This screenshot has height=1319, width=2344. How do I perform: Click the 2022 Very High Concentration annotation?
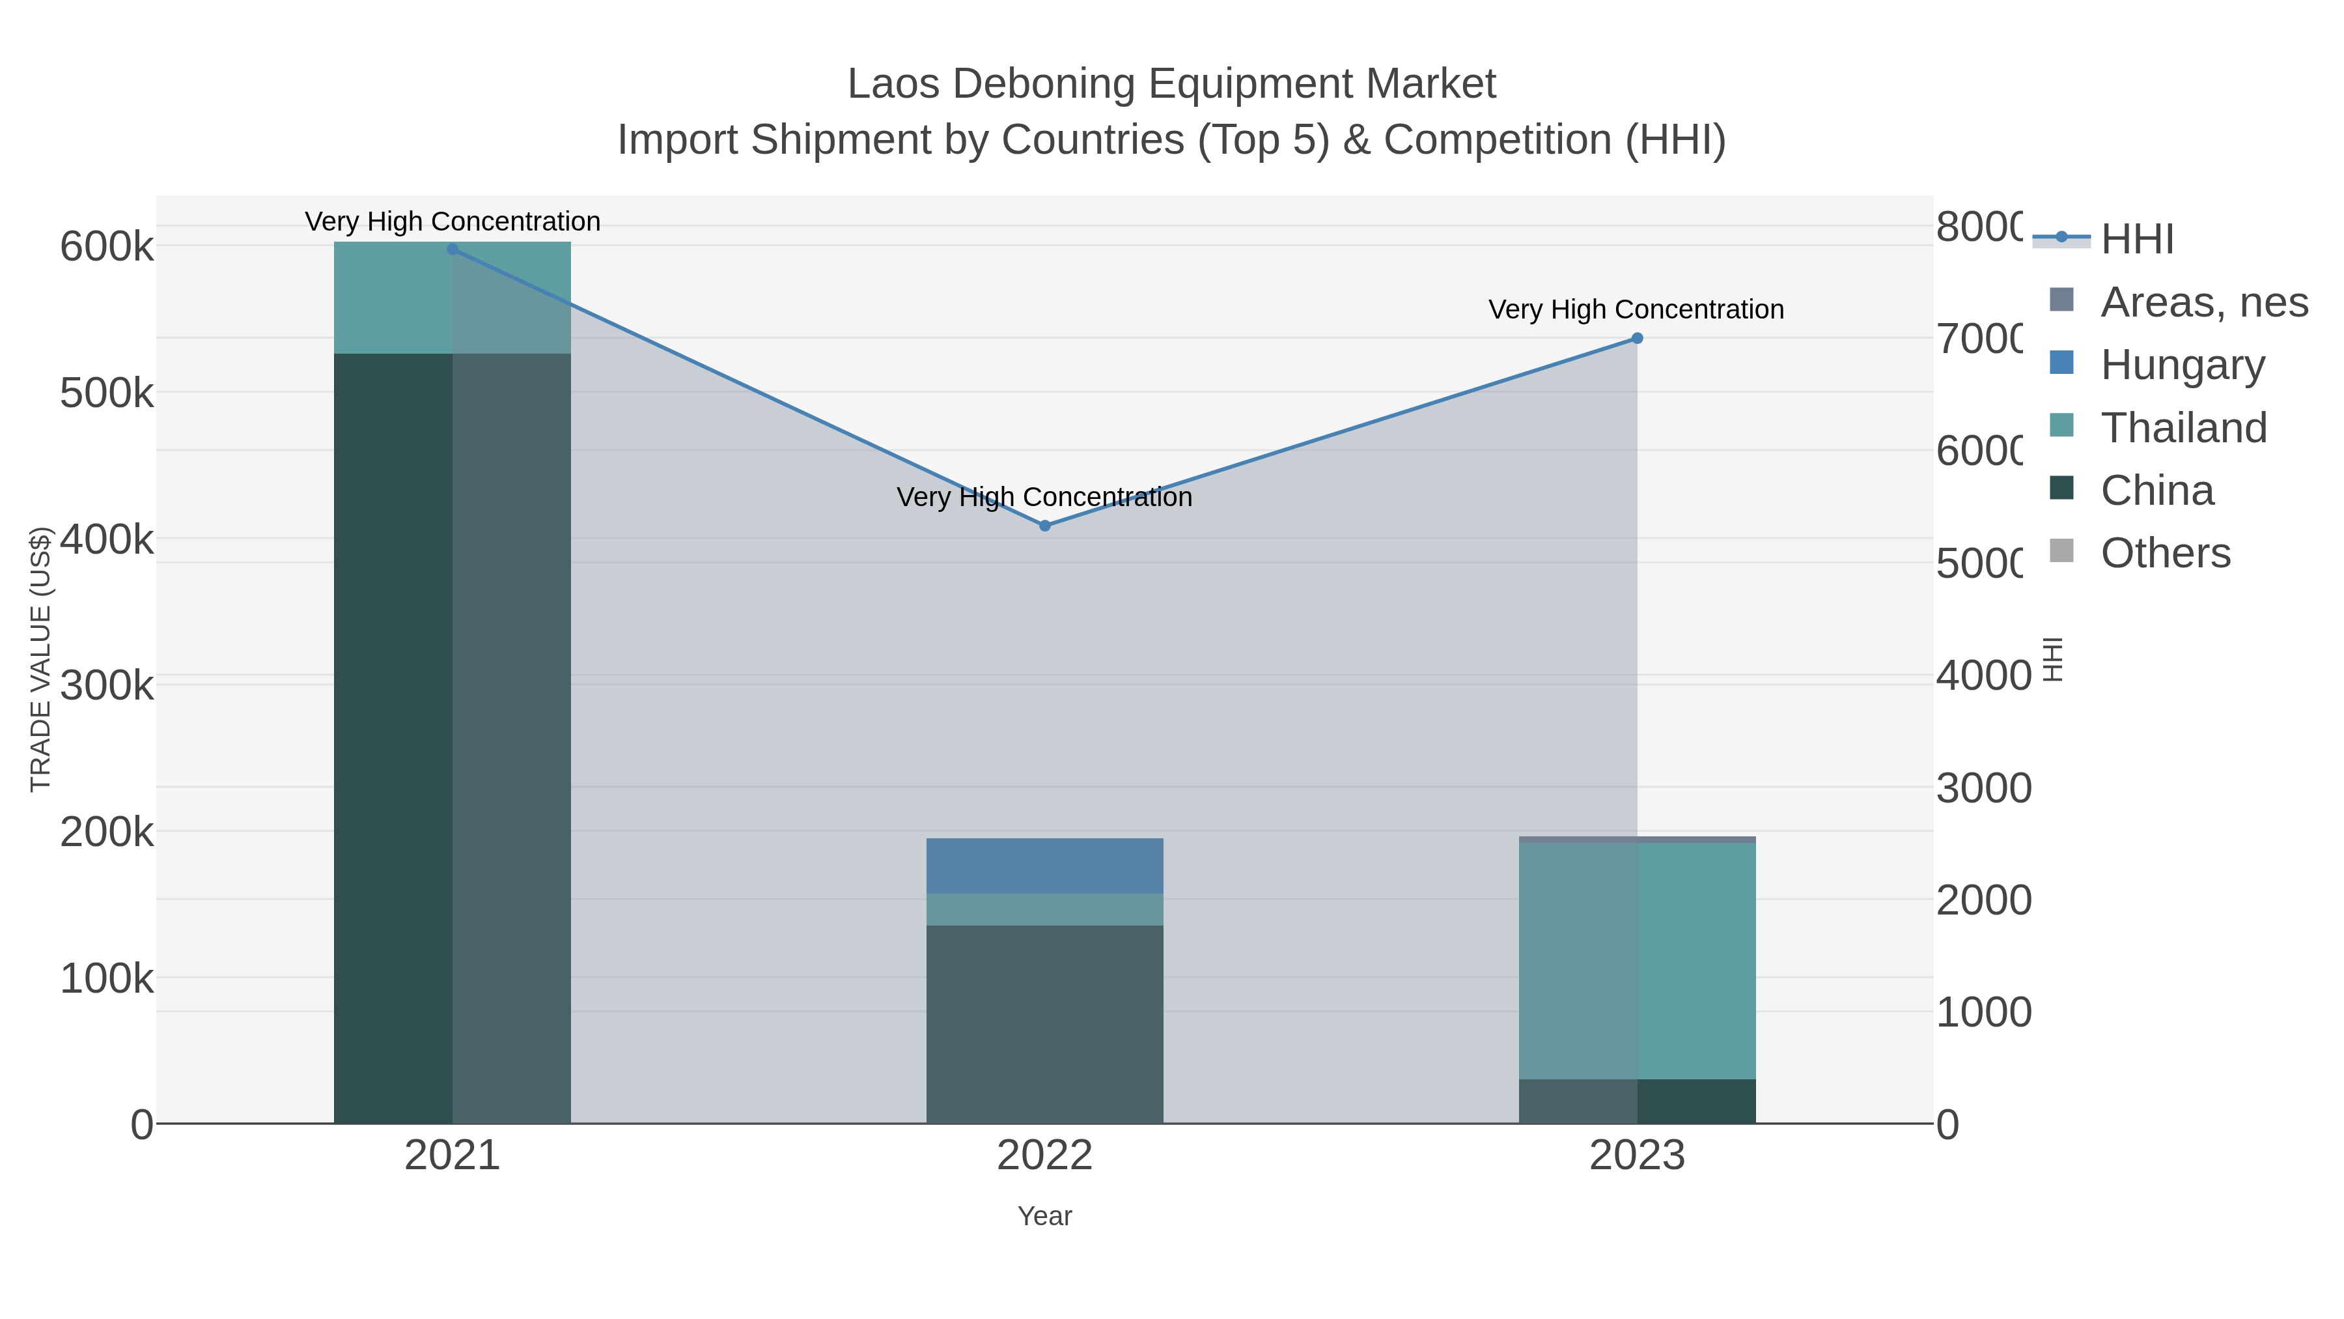[1044, 497]
